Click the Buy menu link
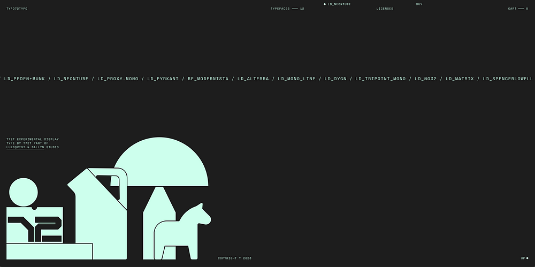This screenshot has height=267, width=535. [x=419, y=4]
